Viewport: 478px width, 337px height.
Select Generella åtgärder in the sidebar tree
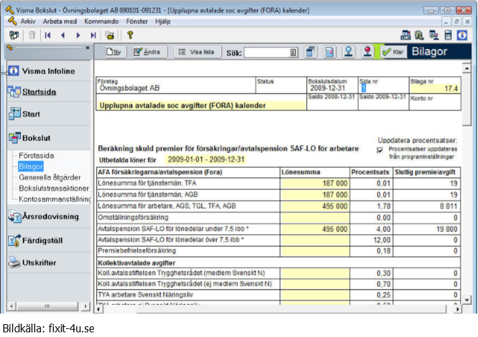pos(50,177)
